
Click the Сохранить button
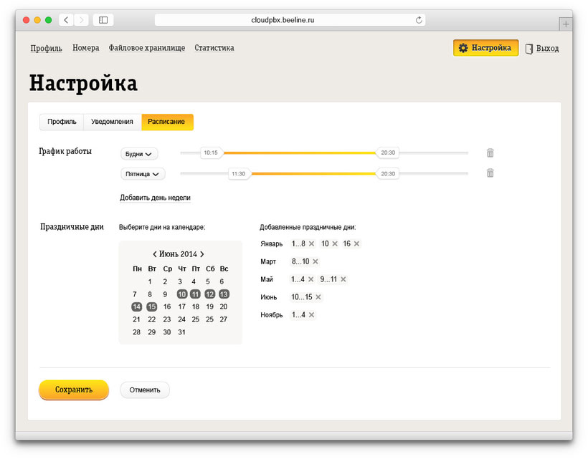[74, 390]
